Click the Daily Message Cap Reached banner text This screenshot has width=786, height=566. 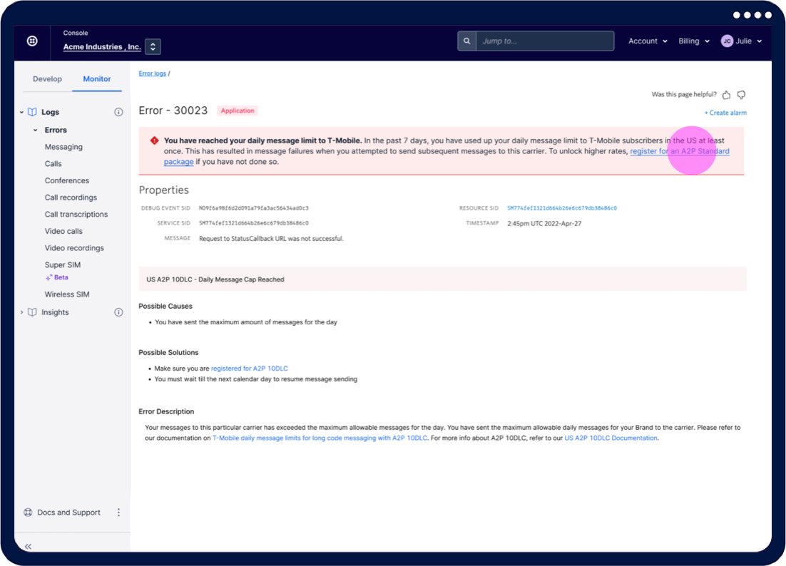coord(215,279)
